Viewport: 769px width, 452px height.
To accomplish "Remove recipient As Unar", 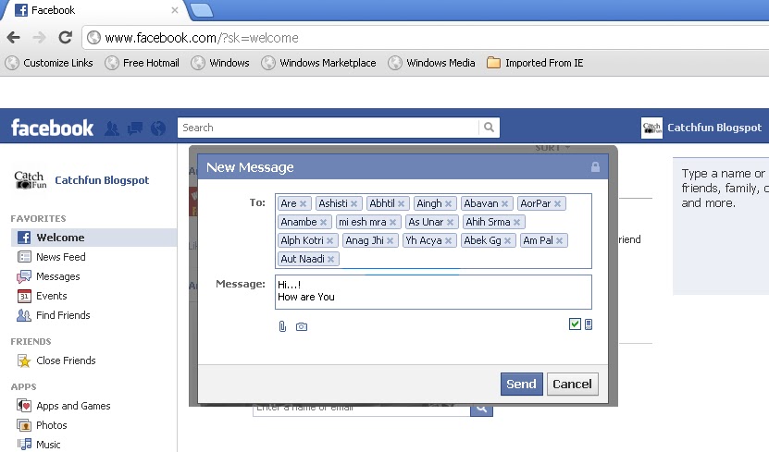I will pos(450,223).
